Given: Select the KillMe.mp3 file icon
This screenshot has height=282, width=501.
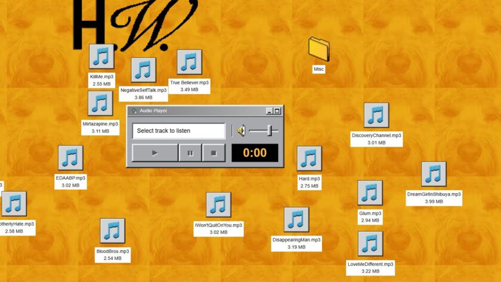Looking at the screenshot, I should pyautogui.click(x=101, y=57).
